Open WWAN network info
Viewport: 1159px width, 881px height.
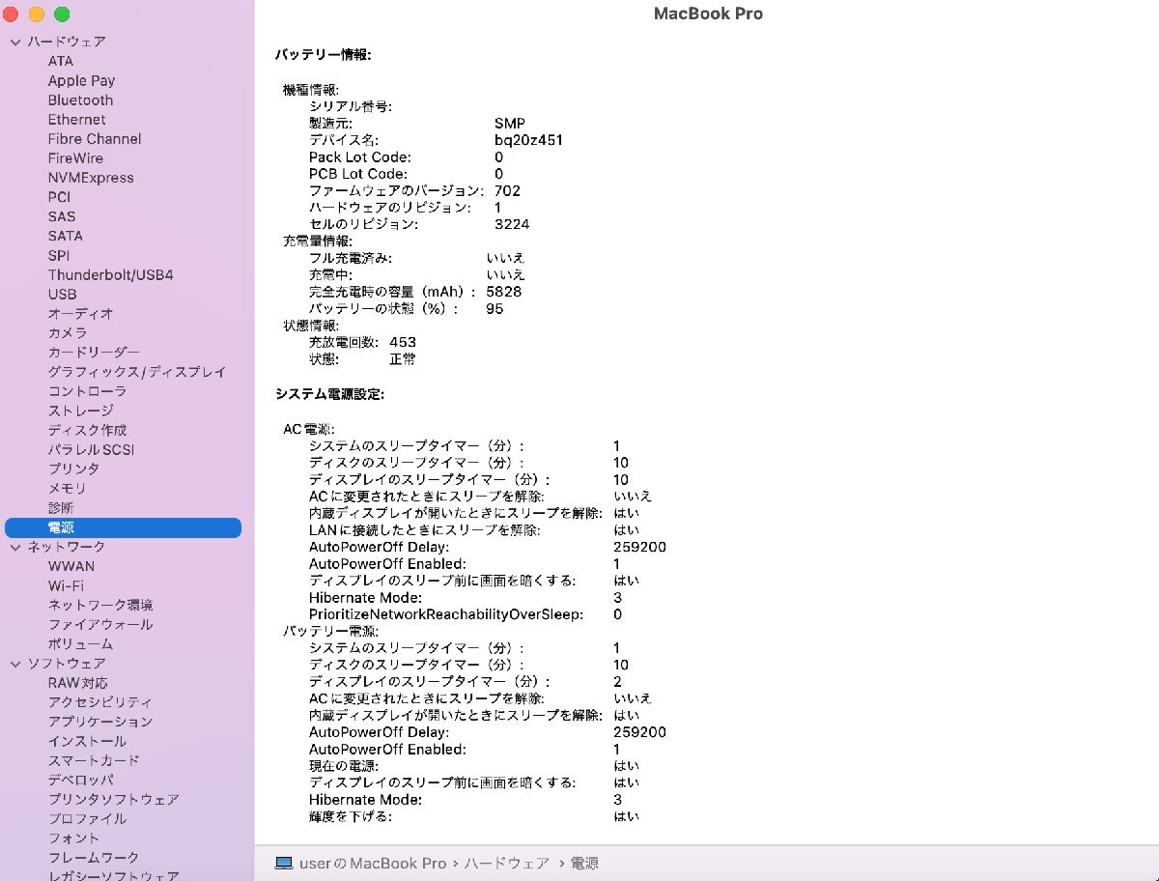point(71,566)
